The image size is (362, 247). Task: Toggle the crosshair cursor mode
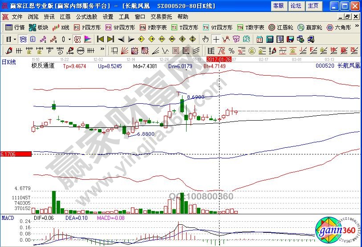216,39
